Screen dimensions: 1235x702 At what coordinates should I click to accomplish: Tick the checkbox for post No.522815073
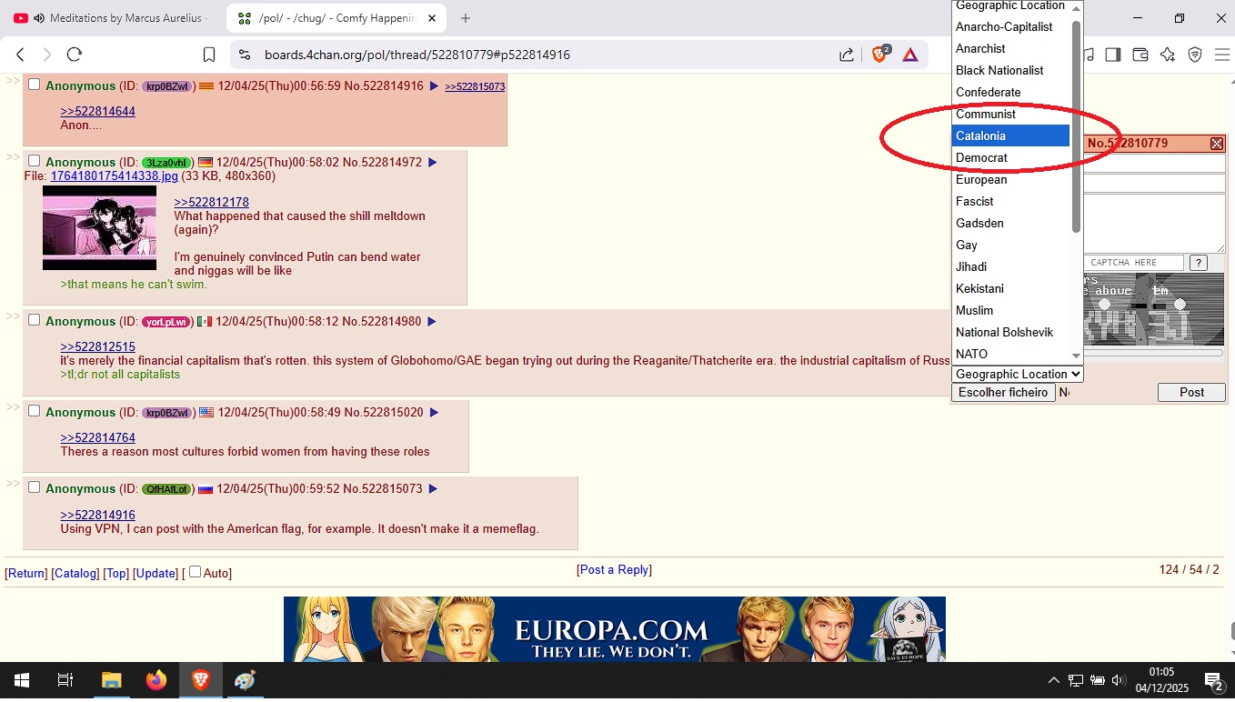[x=34, y=487]
